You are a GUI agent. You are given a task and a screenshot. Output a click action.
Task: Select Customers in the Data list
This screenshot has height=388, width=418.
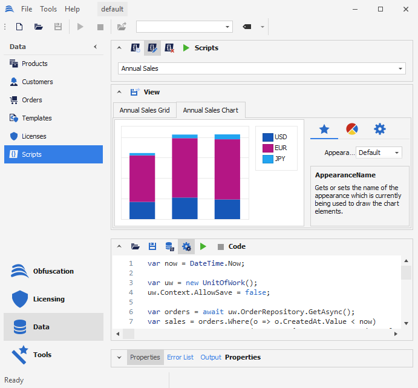(x=38, y=82)
